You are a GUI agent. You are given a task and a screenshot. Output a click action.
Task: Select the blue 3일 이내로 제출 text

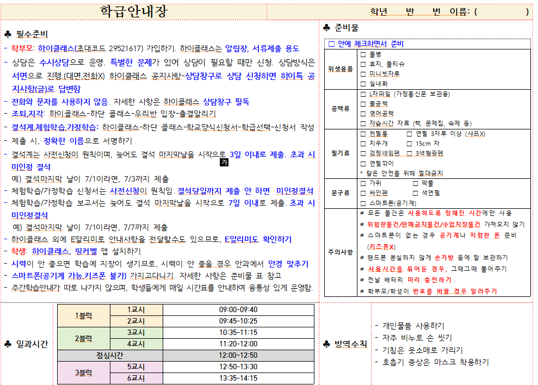tap(257, 154)
